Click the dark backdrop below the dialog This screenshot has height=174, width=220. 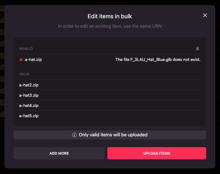110,171
